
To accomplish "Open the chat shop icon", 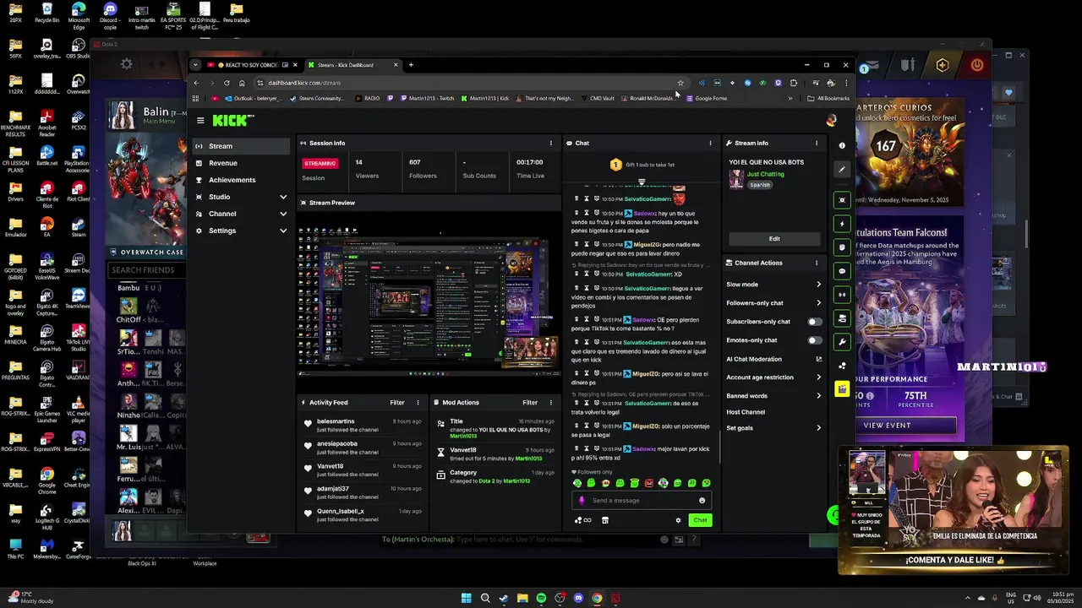I will tap(605, 520).
